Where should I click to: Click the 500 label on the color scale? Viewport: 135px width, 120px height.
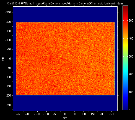131,20
